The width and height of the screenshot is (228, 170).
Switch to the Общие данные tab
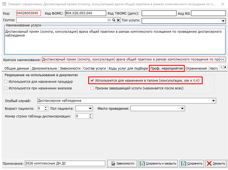pyautogui.click(x=17, y=68)
